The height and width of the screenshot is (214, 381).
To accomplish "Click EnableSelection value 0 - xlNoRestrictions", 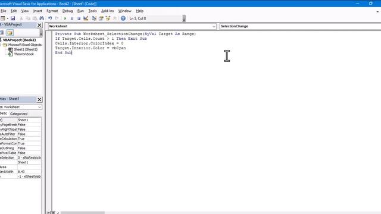I will 29,158.
